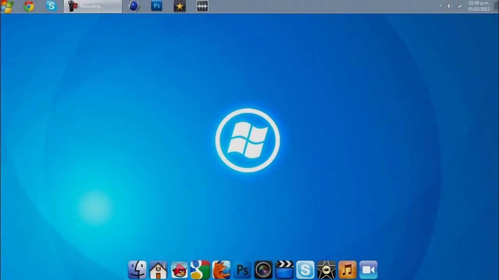Open the Home house icon in dock
The height and width of the screenshot is (280, 499).
pyautogui.click(x=158, y=270)
